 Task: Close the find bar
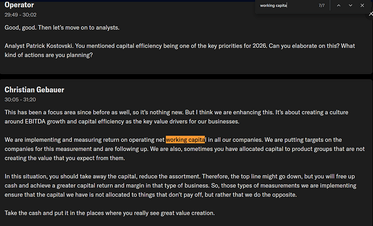[362, 5]
